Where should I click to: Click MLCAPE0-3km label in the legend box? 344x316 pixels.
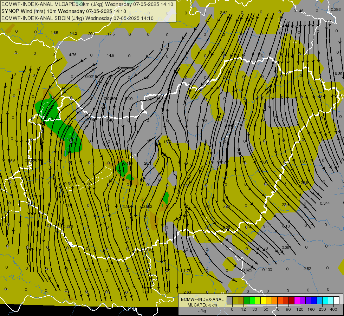coord(202,305)
